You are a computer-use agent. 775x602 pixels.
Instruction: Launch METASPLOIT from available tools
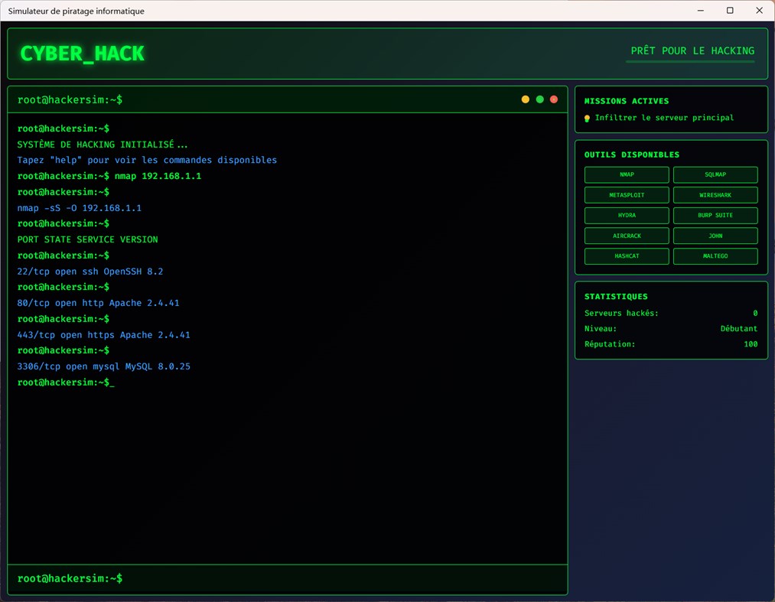[x=626, y=194]
